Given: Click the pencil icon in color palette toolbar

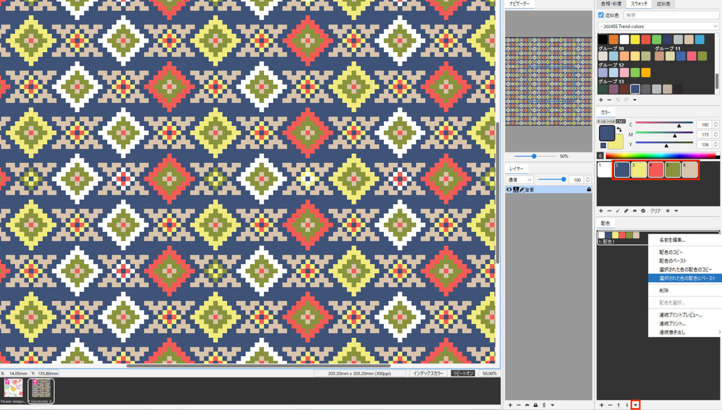Looking at the screenshot, I should 626,211.
